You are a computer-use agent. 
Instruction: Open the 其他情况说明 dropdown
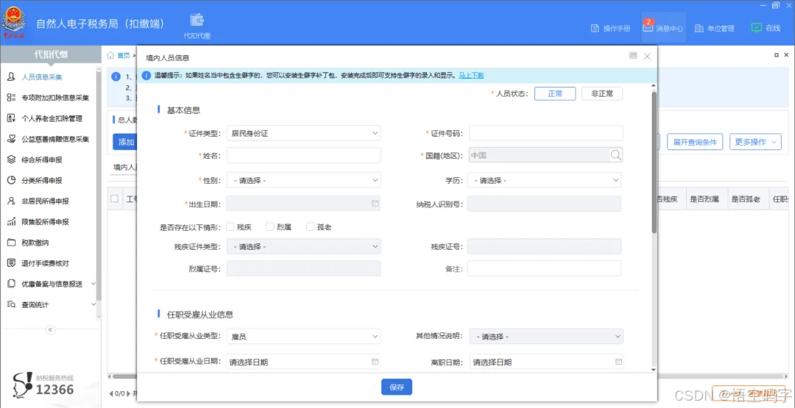coord(546,336)
